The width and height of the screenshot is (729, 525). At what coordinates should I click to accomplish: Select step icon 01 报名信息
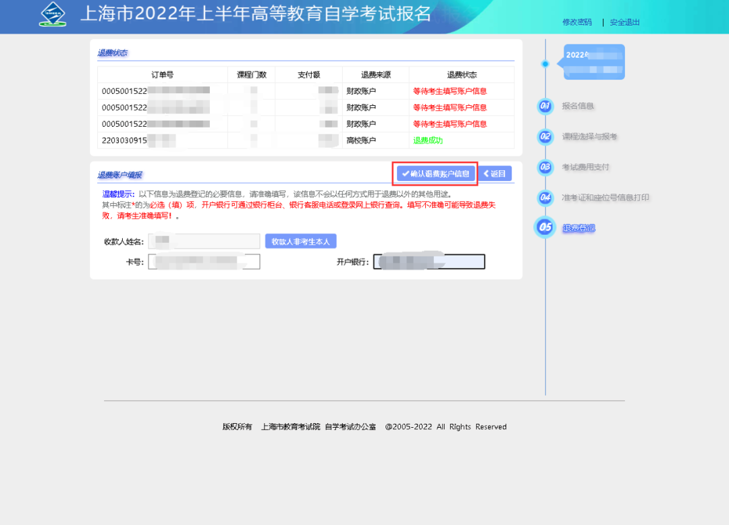coord(545,106)
